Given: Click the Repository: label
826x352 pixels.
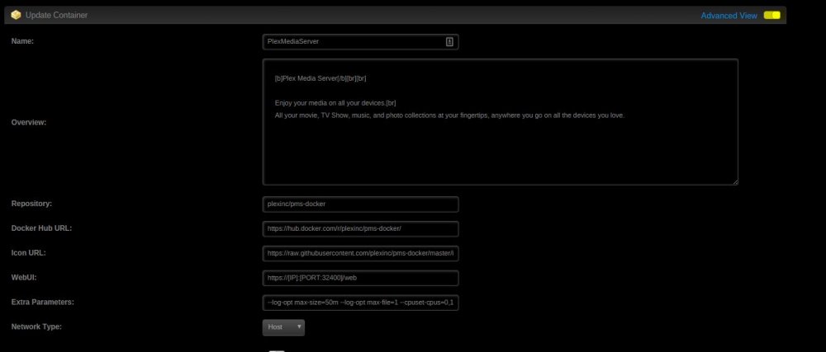Looking at the screenshot, I should [31, 204].
